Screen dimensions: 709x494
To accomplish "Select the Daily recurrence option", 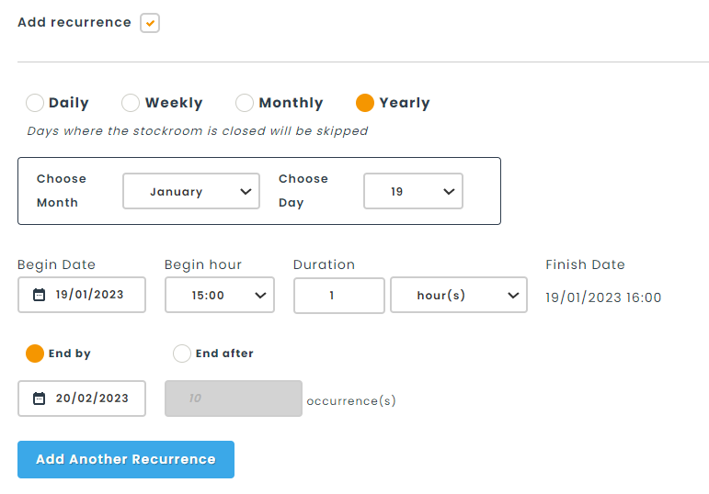I will (x=35, y=103).
